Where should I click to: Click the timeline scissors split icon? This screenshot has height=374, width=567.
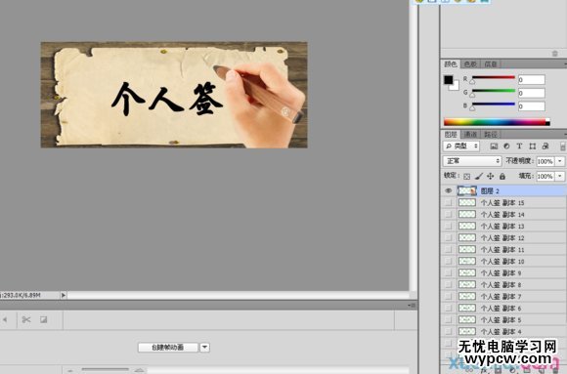26,319
